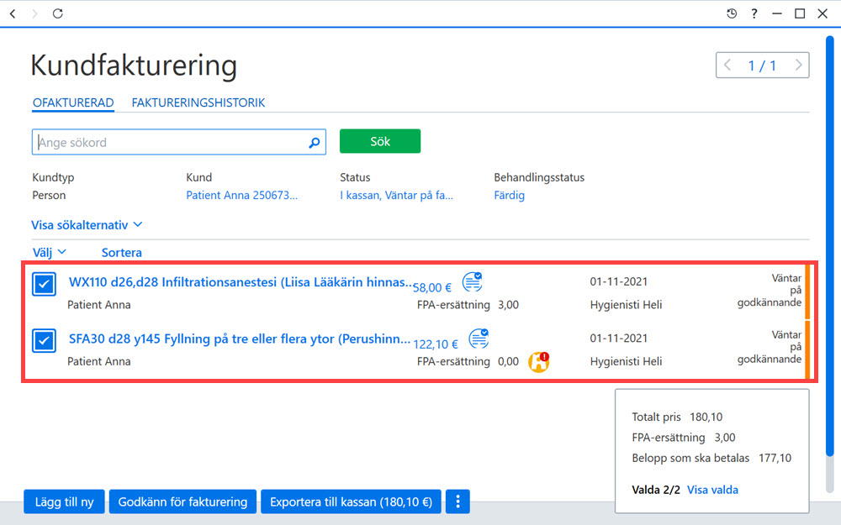Reload the page with the refresh icon
This screenshot has height=525, width=841.
click(x=58, y=13)
